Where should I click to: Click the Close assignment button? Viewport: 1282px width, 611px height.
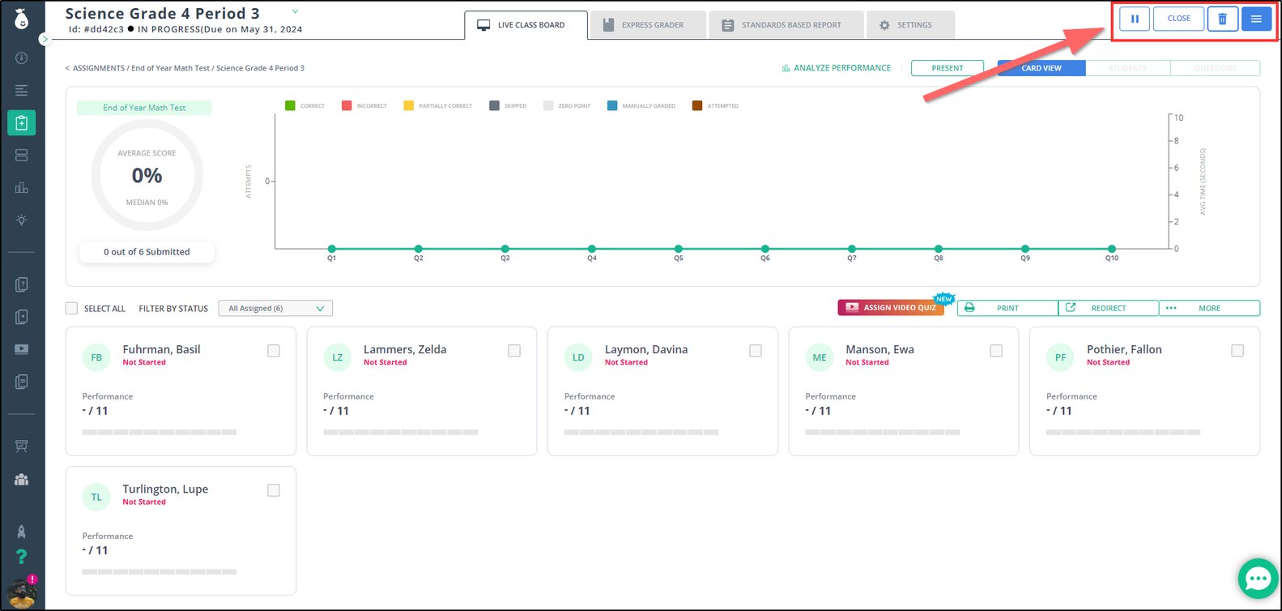tap(1179, 19)
